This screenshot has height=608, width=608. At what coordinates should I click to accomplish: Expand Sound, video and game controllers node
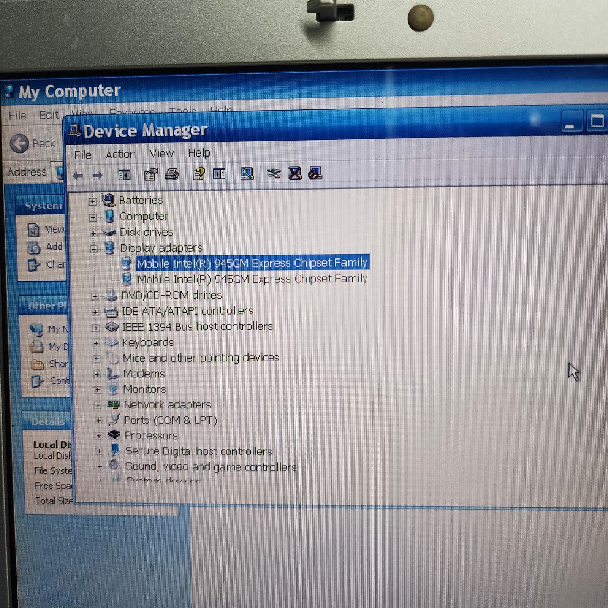100,467
